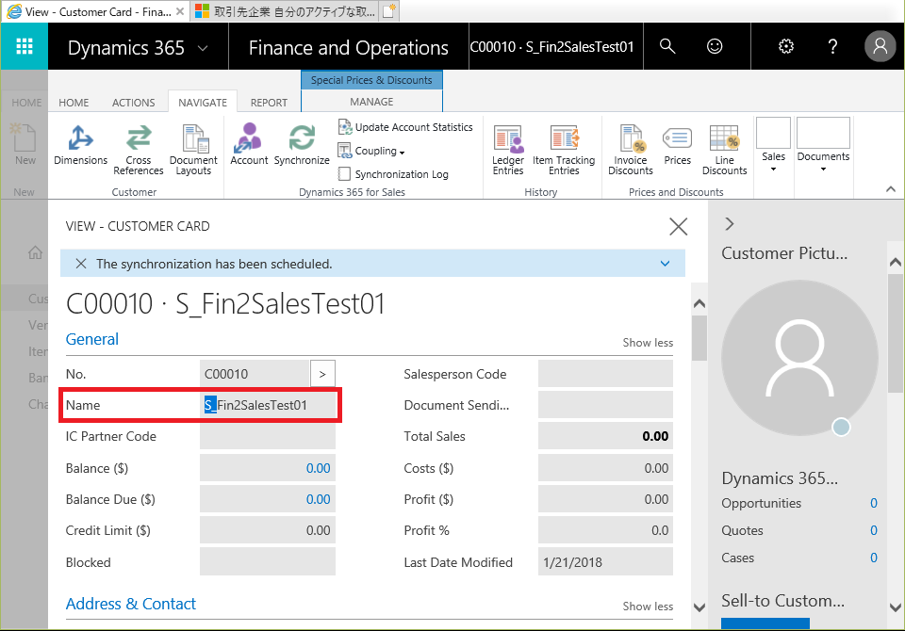This screenshot has width=905, height=631.
Task: Expand the notification details chevron
Action: point(665,264)
